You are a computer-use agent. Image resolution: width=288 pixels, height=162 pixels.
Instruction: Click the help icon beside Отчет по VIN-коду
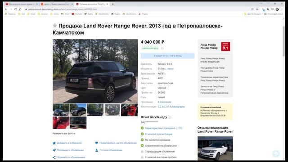click(x=170, y=117)
